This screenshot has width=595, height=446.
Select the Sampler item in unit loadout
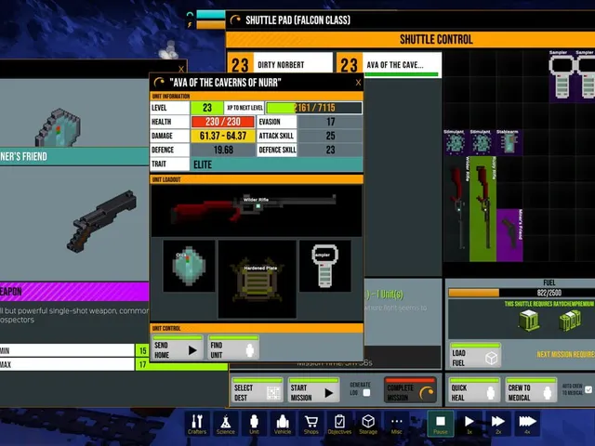pyautogui.click(x=324, y=266)
